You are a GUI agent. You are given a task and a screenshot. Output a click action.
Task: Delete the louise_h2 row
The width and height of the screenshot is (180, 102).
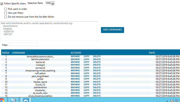pyautogui.click(x=97, y=85)
